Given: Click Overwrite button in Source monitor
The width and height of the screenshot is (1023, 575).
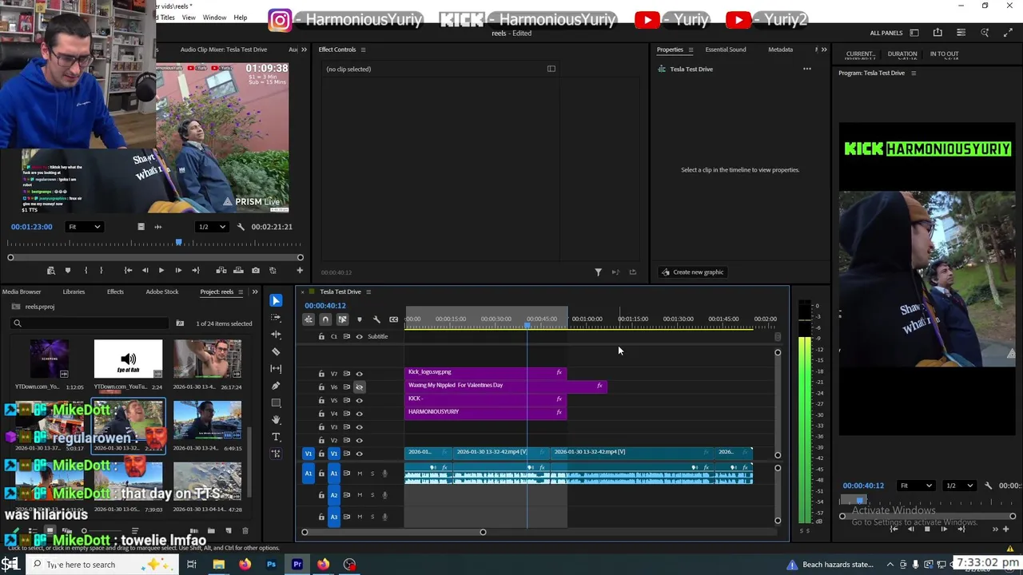Looking at the screenshot, I should pos(238,271).
